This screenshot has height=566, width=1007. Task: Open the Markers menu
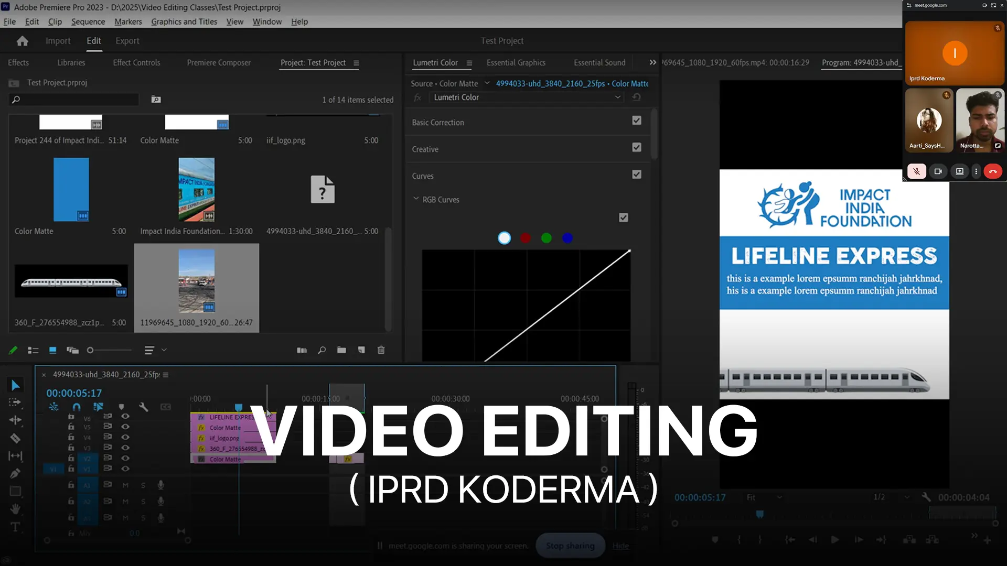click(x=128, y=21)
